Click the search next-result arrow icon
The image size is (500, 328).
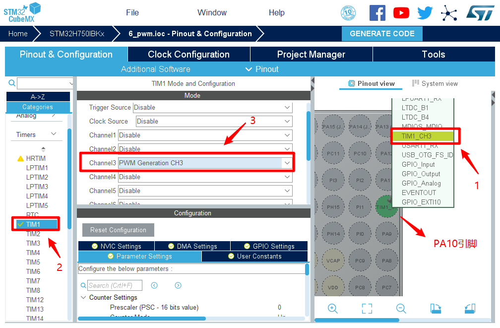tap(178, 285)
